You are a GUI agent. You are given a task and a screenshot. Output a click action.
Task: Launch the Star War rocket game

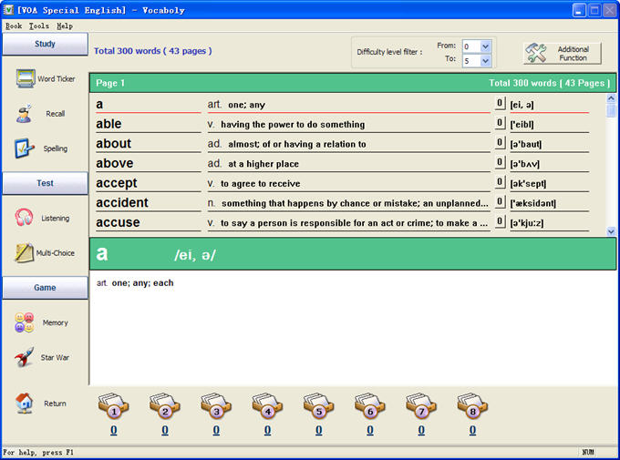click(24, 357)
